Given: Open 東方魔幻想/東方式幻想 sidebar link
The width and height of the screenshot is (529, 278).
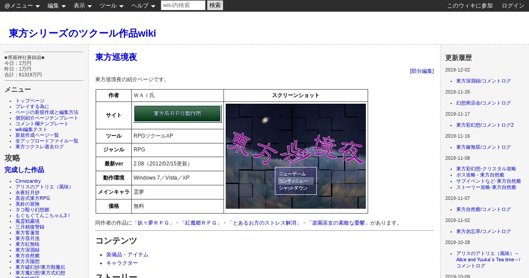Looking at the screenshot, I should 40,273.
